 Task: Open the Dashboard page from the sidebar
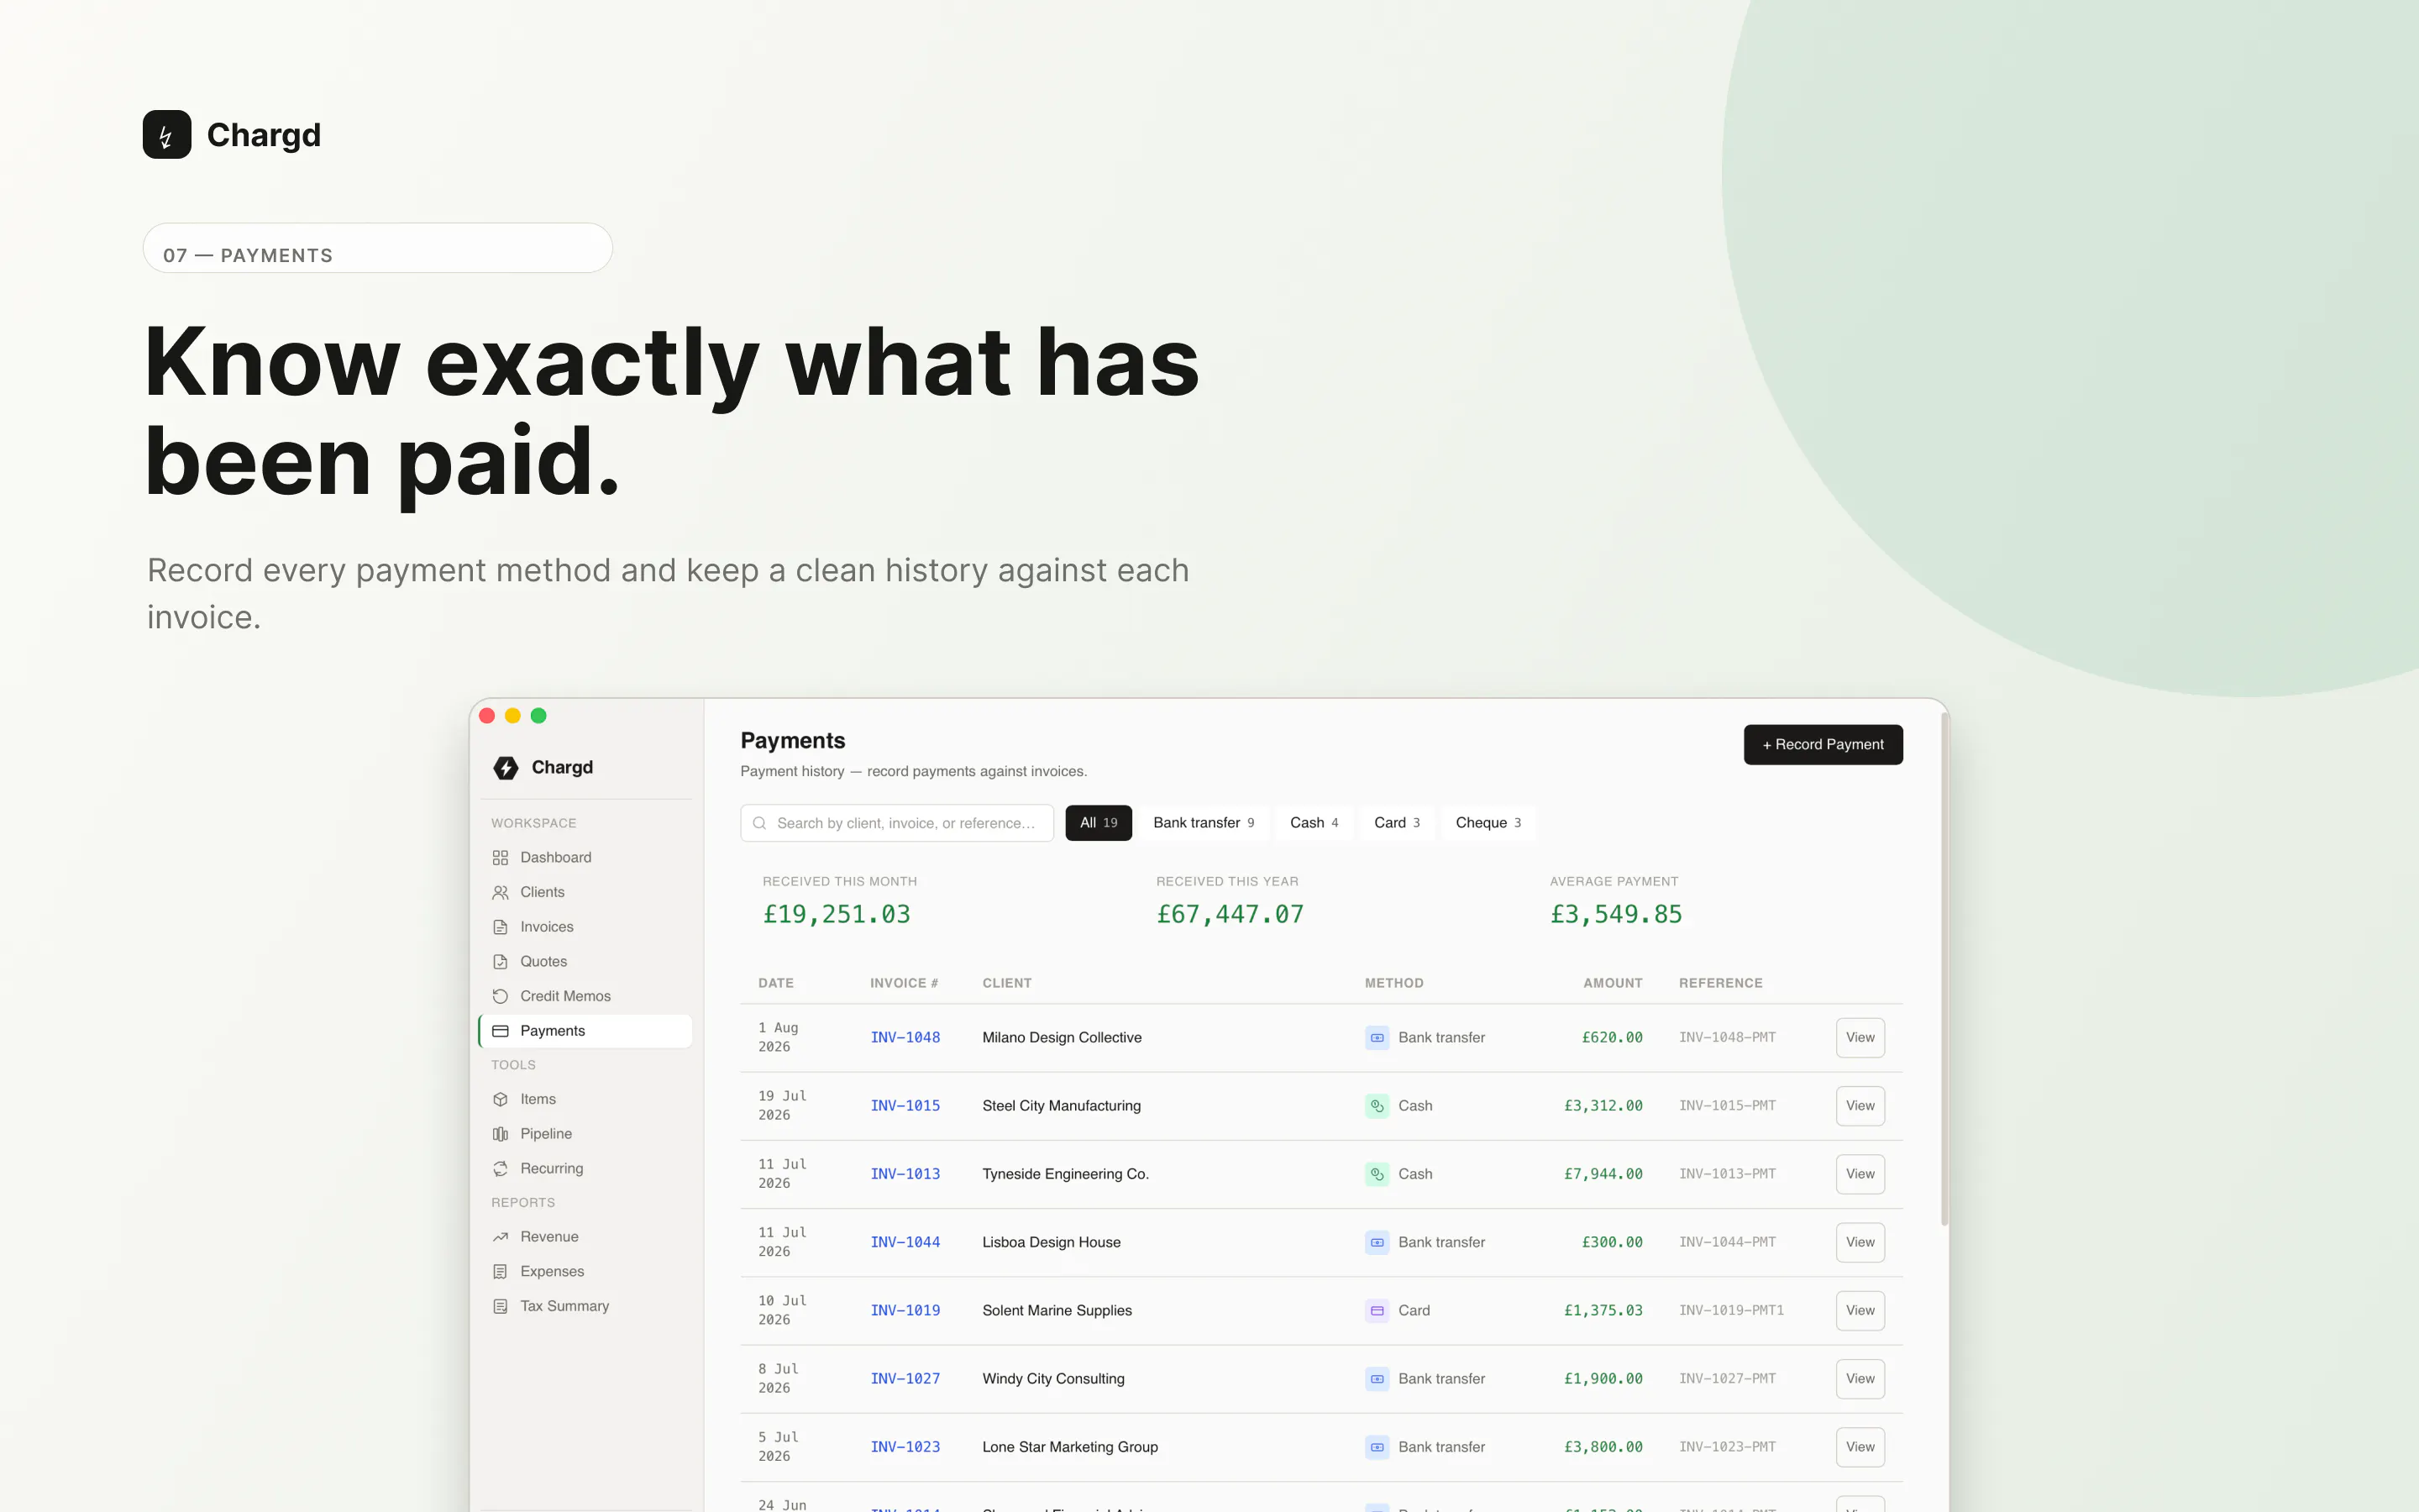tap(585, 857)
